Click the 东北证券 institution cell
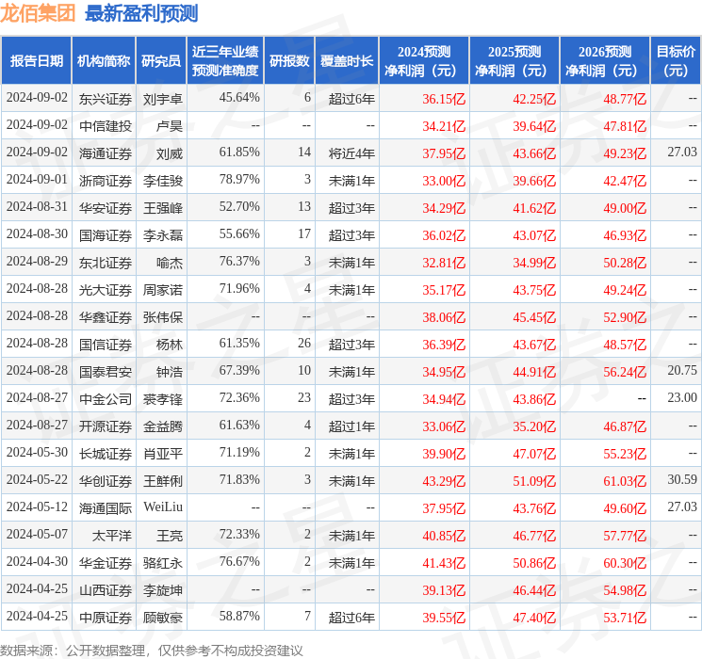Image resolution: width=702 pixels, height=659 pixels. click(x=106, y=263)
